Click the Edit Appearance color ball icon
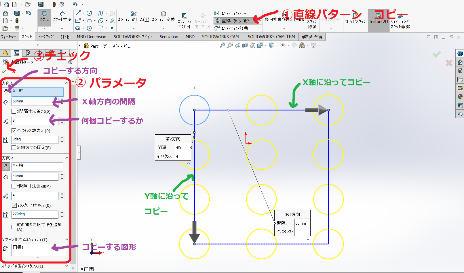The image size is (464, 273). tap(294, 45)
